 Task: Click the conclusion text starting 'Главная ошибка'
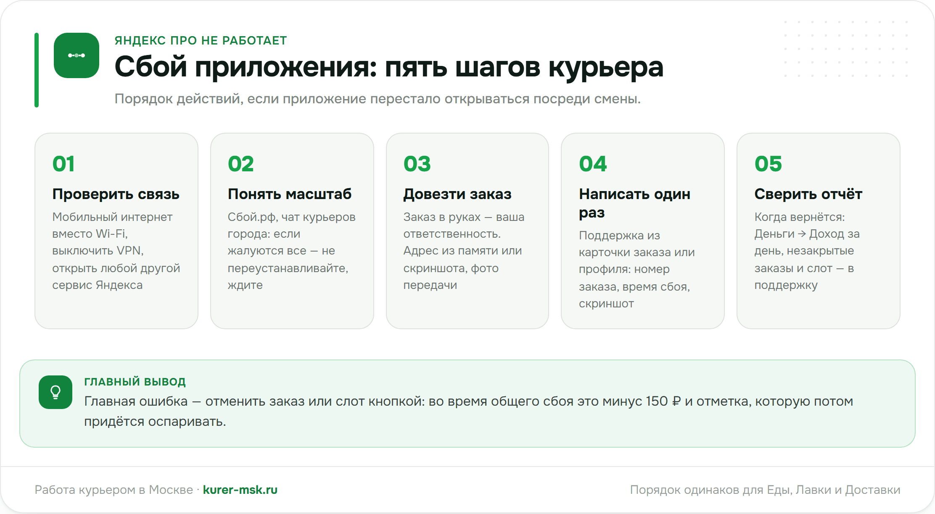point(469,411)
